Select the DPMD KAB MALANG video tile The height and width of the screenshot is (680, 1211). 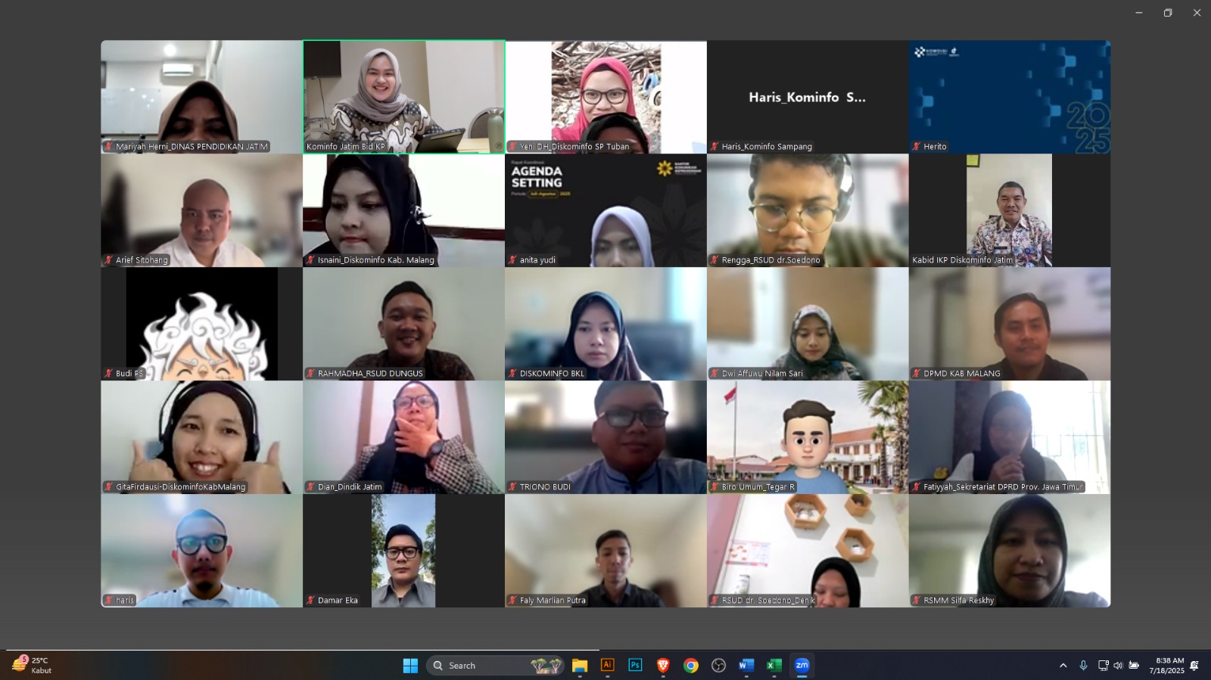pos(1010,324)
